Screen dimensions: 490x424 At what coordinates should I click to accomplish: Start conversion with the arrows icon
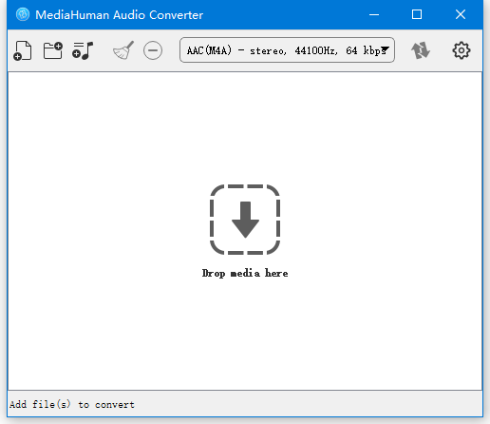(x=421, y=50)
